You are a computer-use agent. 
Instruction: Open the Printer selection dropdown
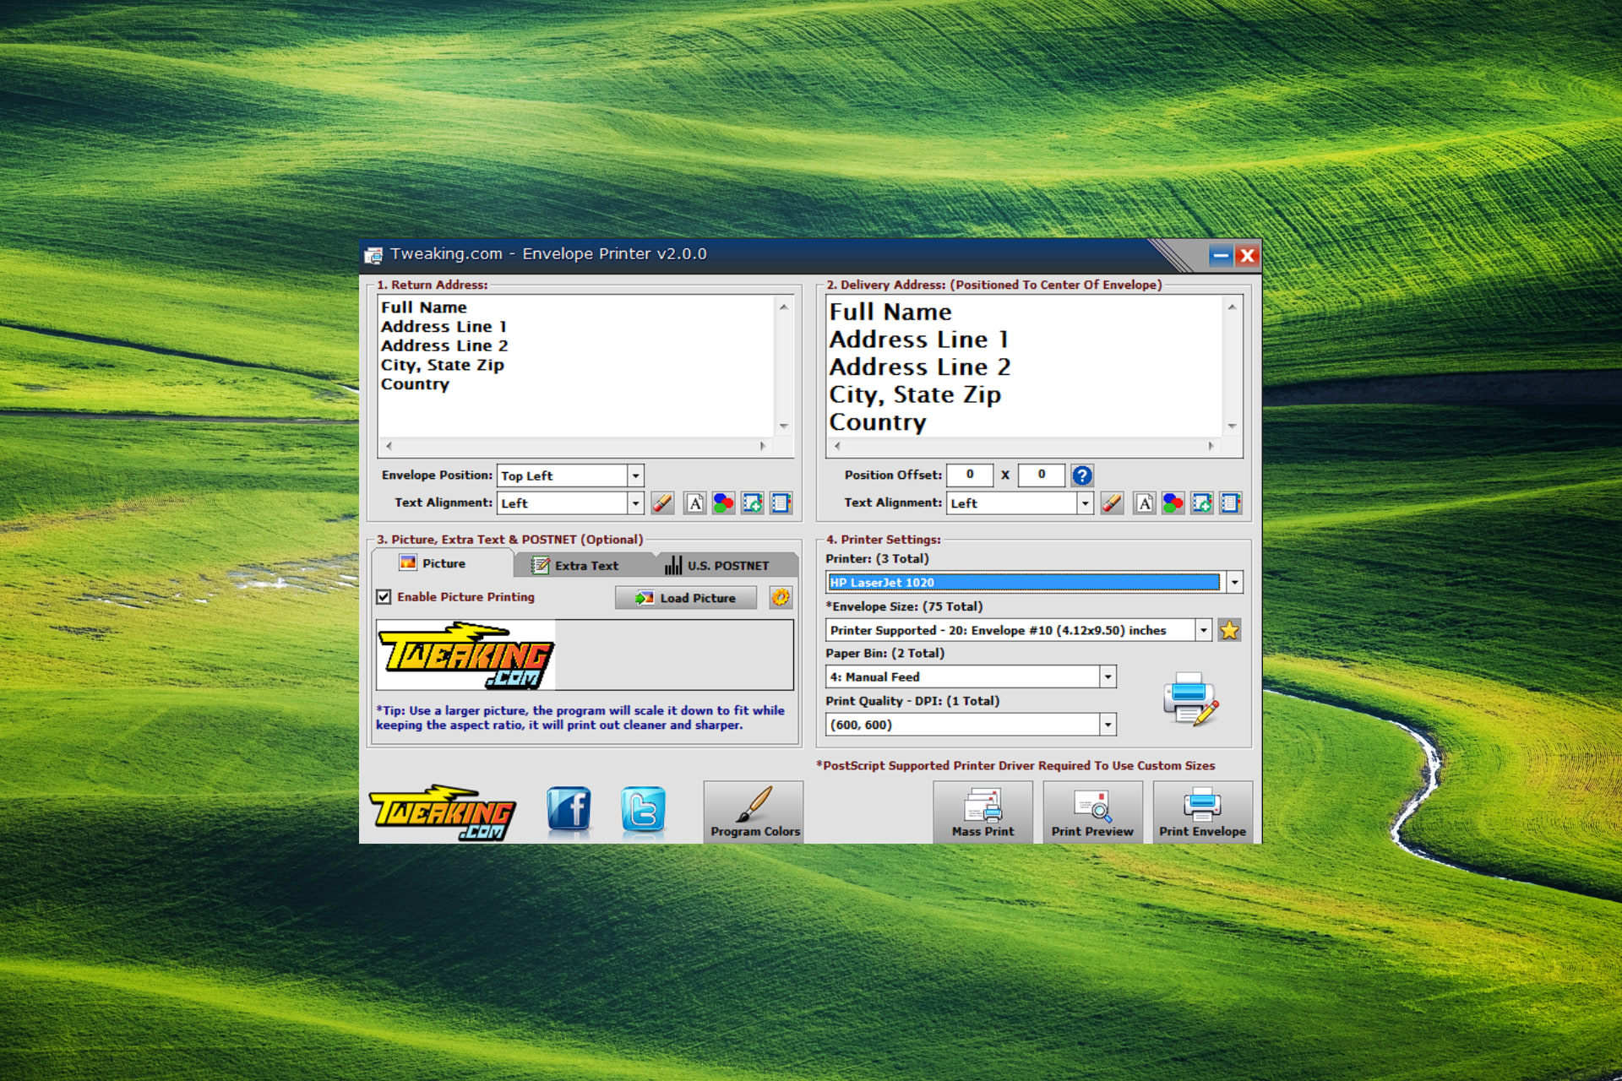click(x=1234, y=582)
